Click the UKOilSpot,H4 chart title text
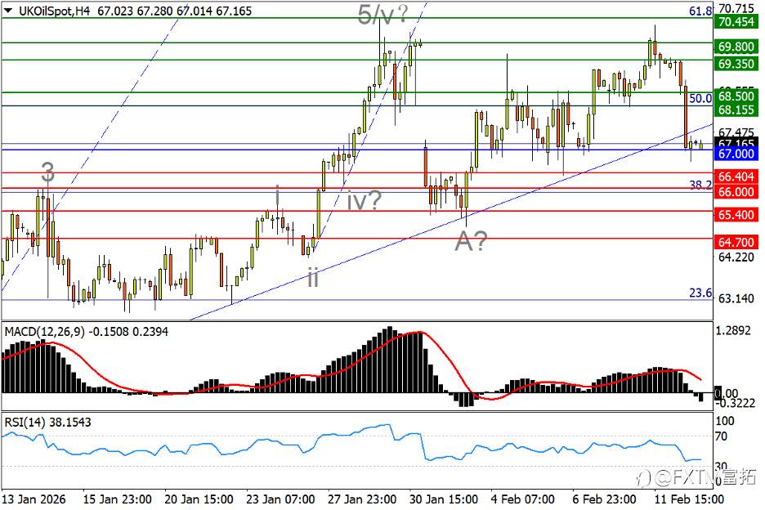This screenshot has width=765, height=510. (x=54, y=11)
